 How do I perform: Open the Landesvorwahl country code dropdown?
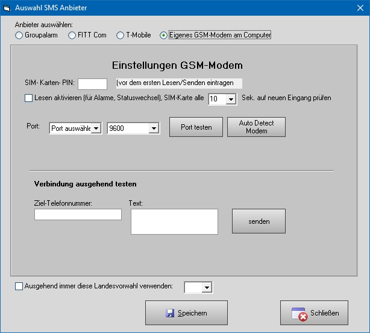tap(198, 287)
